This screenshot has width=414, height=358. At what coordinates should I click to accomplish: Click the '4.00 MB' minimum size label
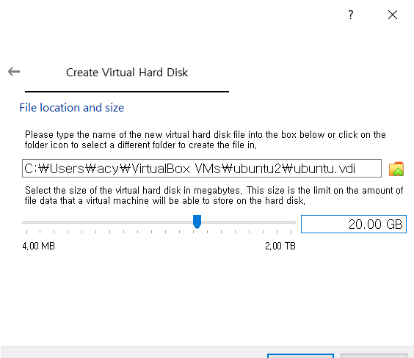[39, 246]
